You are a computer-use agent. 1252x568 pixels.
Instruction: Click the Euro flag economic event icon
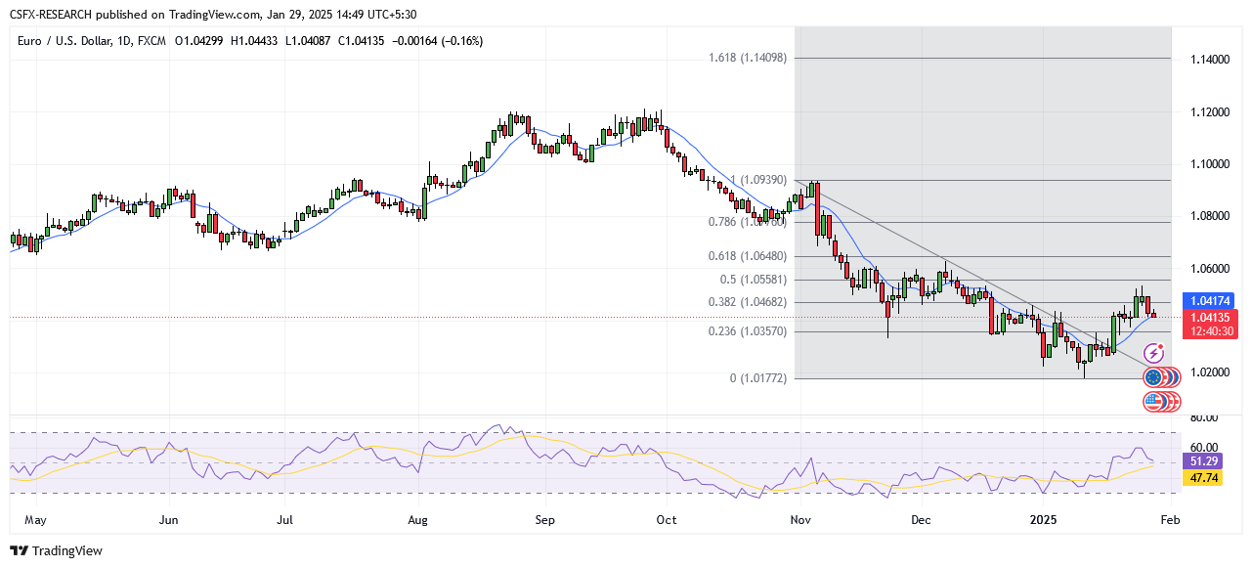pyautogui.click(x=1153, y=376)
